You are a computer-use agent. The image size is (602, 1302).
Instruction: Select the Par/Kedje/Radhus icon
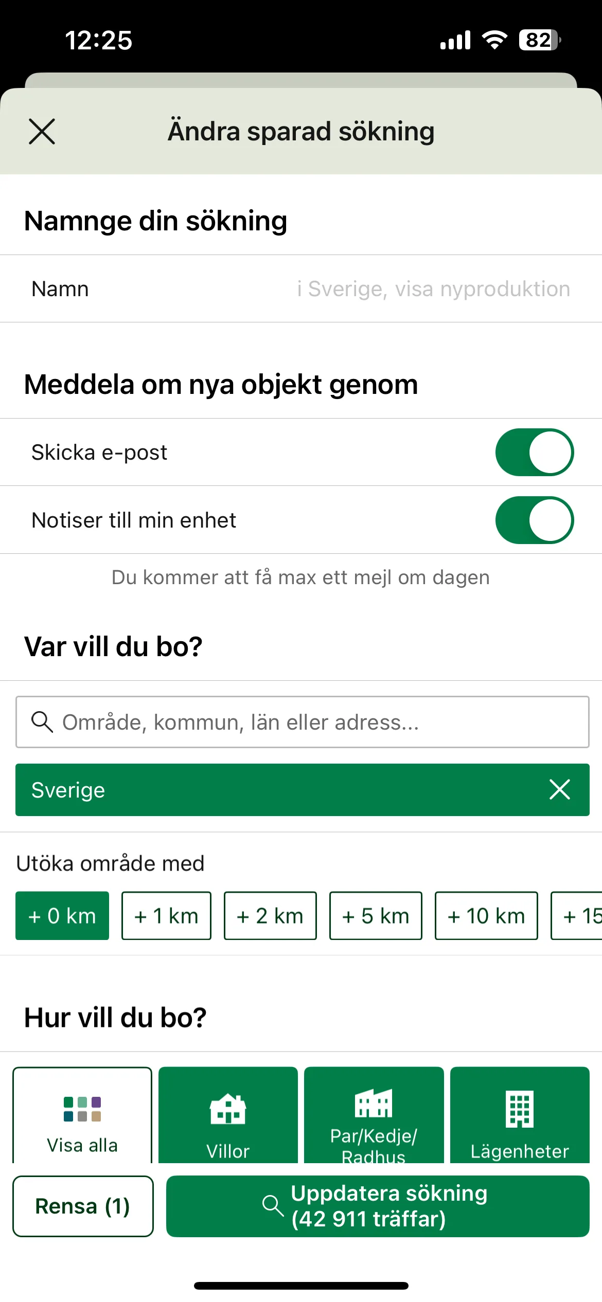coord(374,1104)
